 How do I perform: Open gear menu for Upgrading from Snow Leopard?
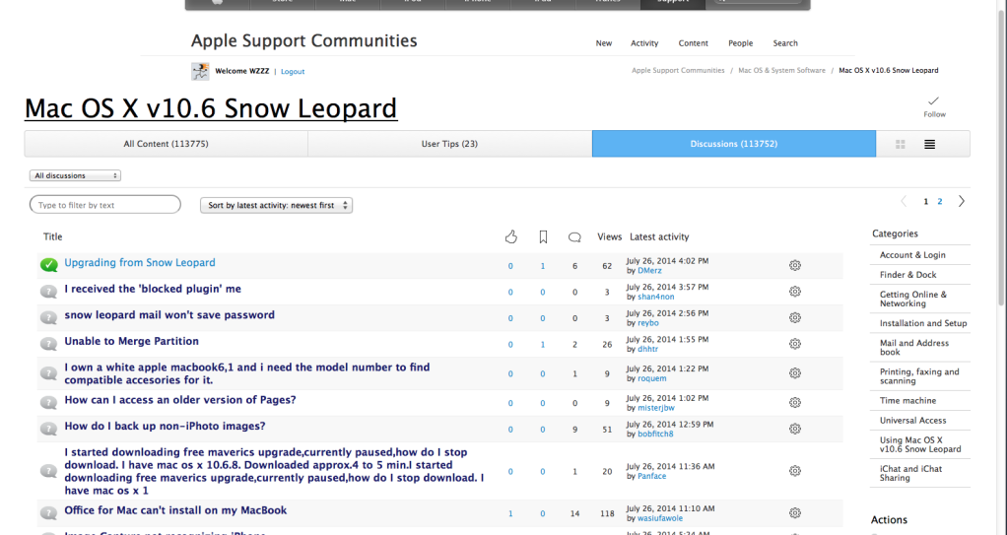795,265
